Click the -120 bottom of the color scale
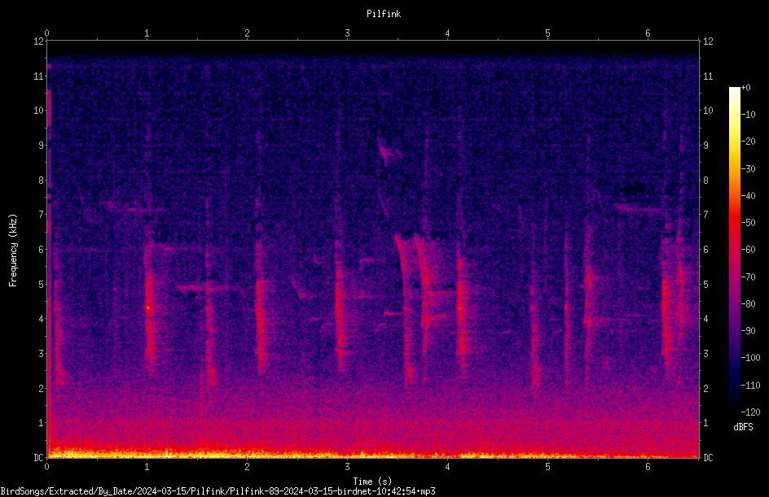The image size is (769, 497). [750, 412]
